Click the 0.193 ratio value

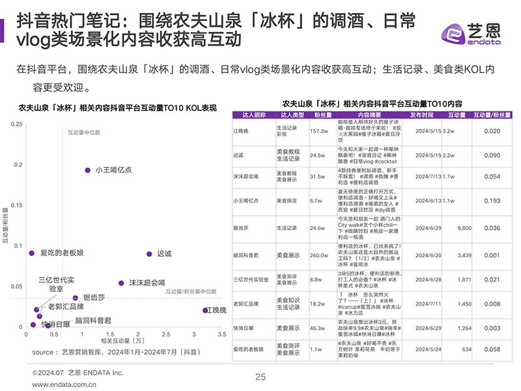(x=492, y=201)
